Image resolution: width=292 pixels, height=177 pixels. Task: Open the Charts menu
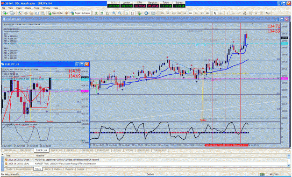[x=28, y=8]
